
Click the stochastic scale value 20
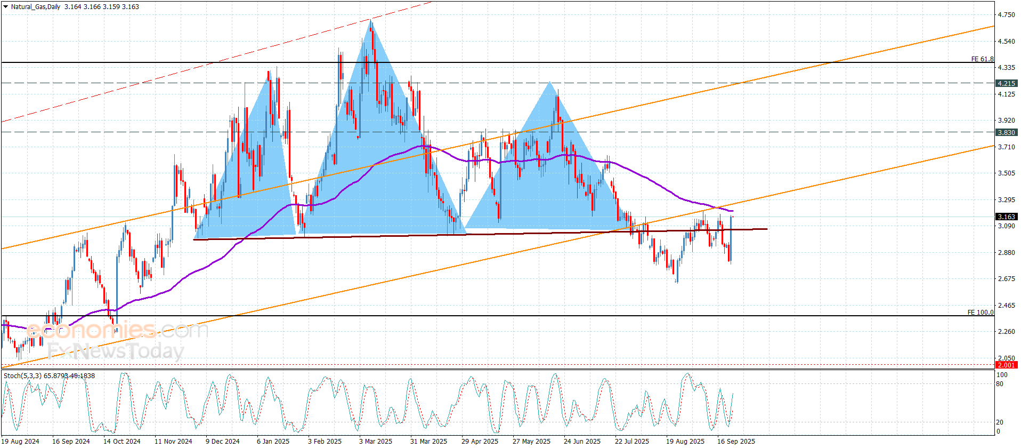[x=1000, y=422]
